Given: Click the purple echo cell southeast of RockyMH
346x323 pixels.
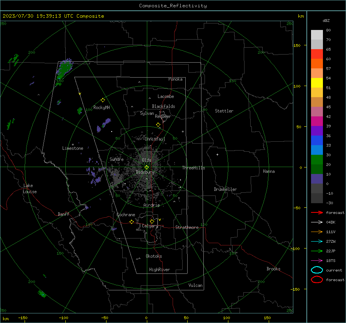Looking at the screenshot, I should pos(106,123).
